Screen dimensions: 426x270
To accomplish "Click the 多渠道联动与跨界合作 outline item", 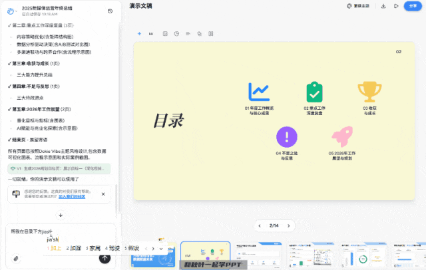I will pos(54,52).
